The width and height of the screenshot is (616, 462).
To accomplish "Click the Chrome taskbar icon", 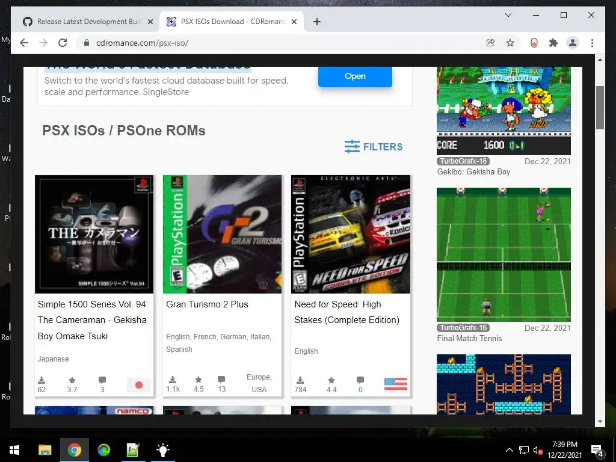I will (74, 450).
